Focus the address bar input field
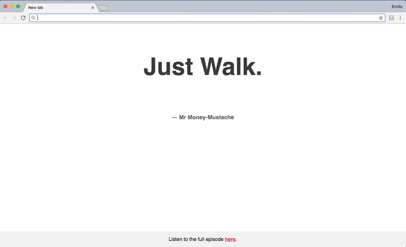Viewport: 406px width, 247px height. (207, 18)
